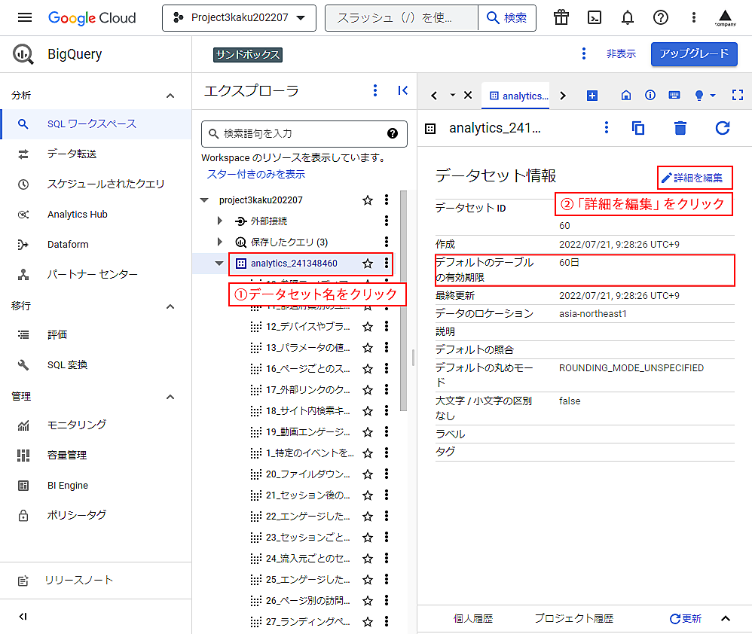Click the アップグレード button

coord(693,53)
